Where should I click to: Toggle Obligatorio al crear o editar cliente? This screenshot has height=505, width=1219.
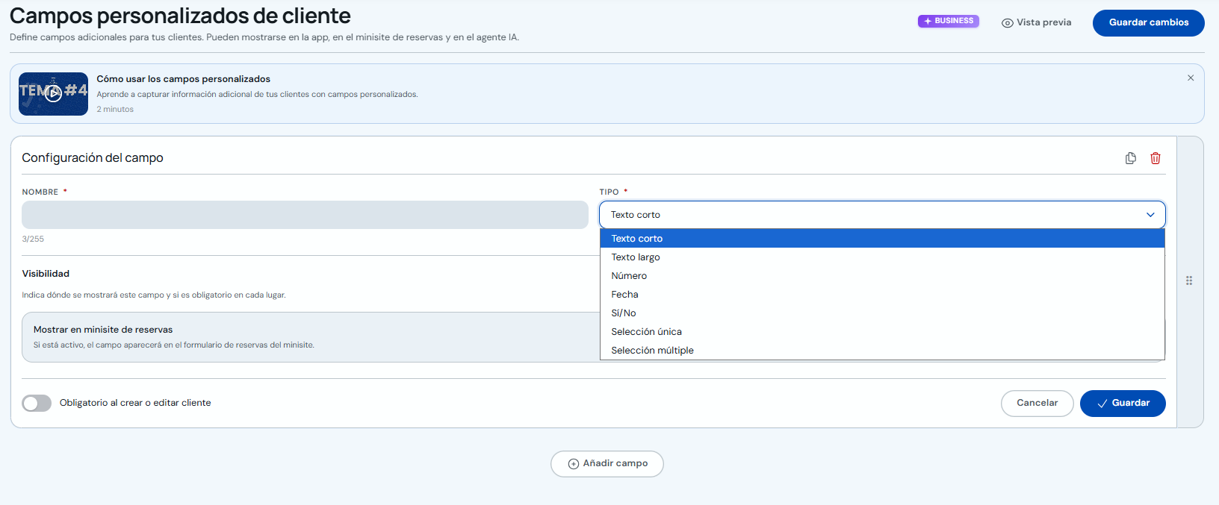pos(37,404)
